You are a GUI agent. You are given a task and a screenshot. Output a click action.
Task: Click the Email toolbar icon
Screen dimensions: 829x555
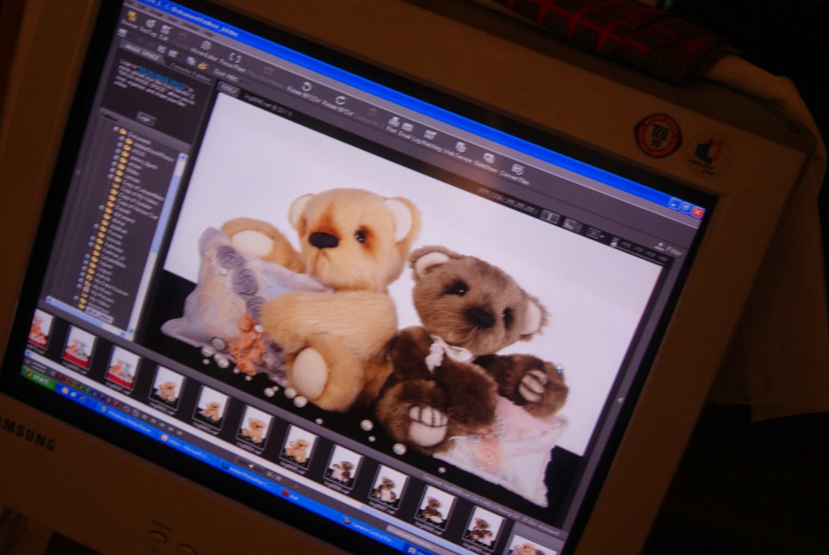coord(407,130)
